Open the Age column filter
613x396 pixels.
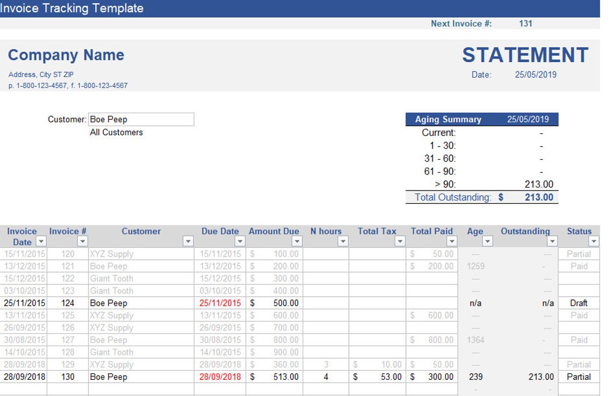(487, 242)
